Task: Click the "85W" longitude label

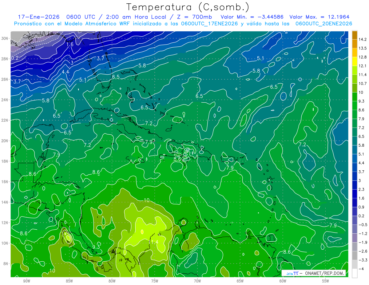Action: pos(69,281)
